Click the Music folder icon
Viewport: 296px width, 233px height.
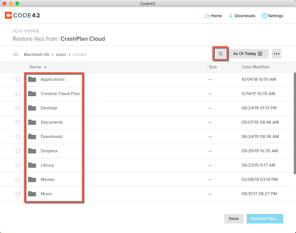[x=32, y=194]
